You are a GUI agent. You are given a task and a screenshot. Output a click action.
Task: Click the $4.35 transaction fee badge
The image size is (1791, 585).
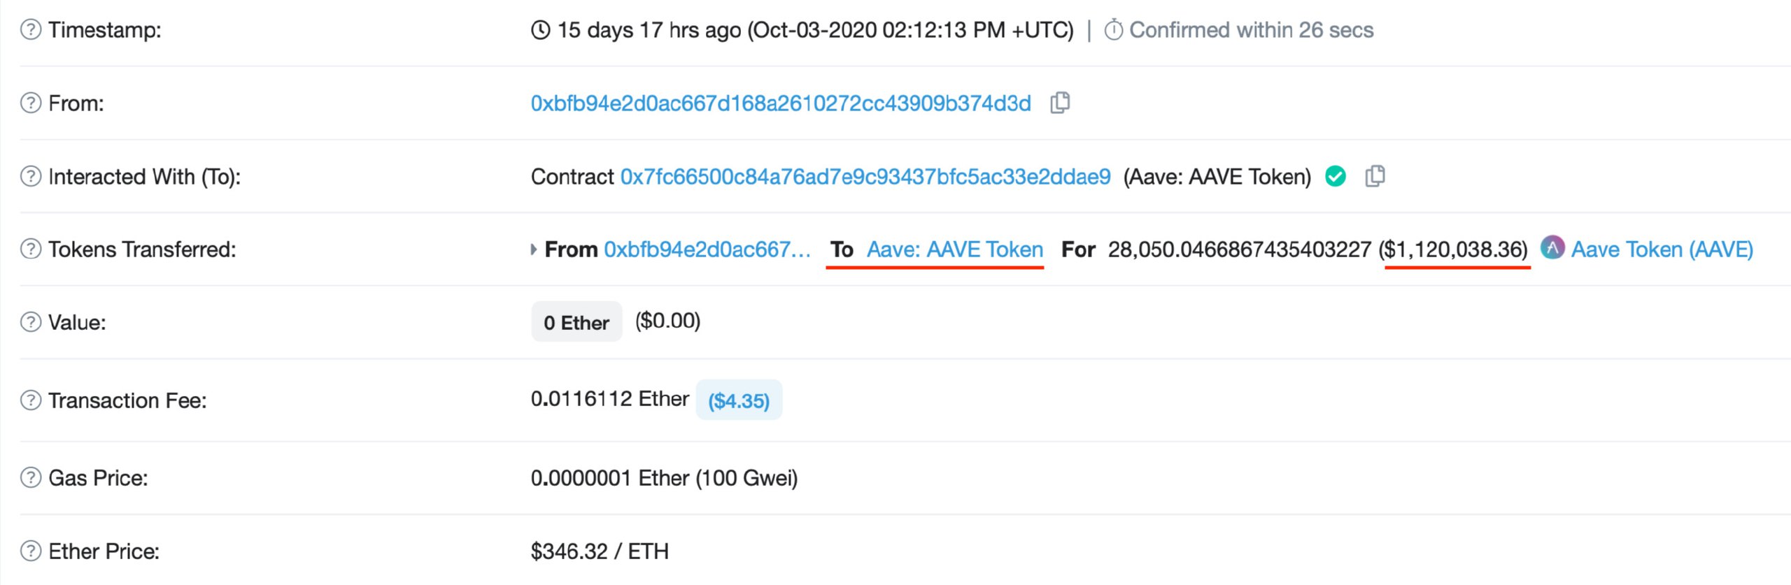click(739, 400)
